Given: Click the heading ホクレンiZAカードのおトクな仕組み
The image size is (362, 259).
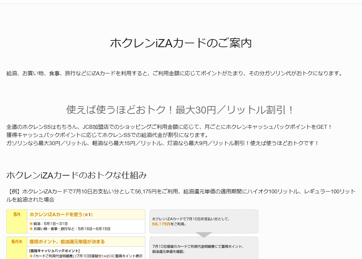Looking at the screenshot, I should coord(77,175).
